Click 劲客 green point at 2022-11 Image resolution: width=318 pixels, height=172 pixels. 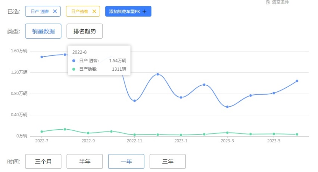(x=134, y=134)
